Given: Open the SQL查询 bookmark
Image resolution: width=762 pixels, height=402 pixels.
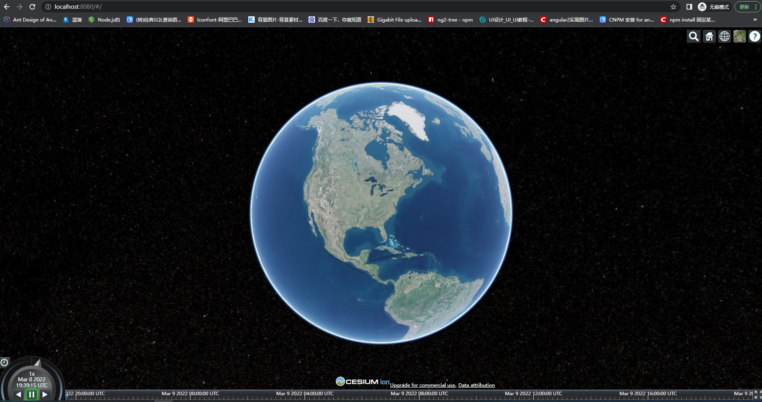Looking at the screenshot, I should [x=154, y=20].
